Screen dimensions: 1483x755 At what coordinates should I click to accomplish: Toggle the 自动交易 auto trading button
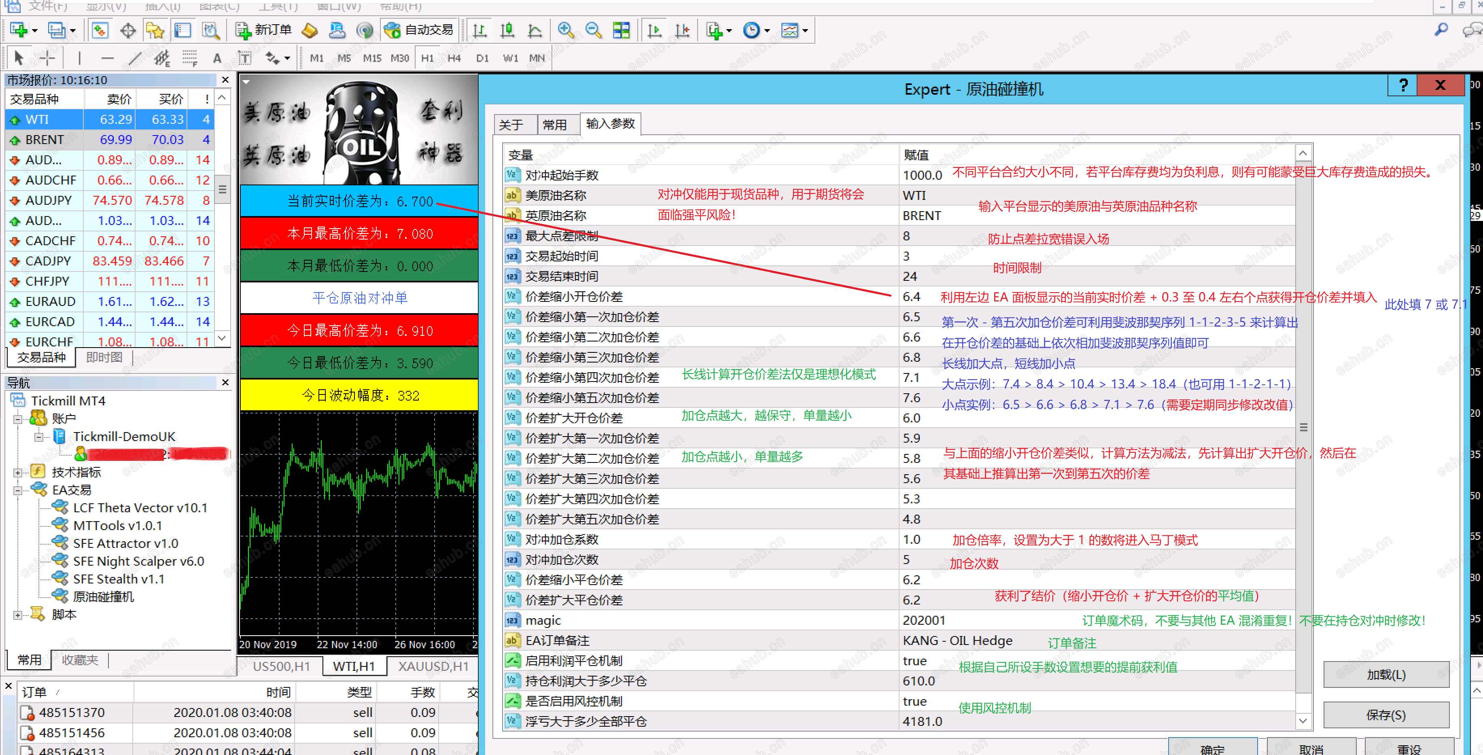point(419,30)
